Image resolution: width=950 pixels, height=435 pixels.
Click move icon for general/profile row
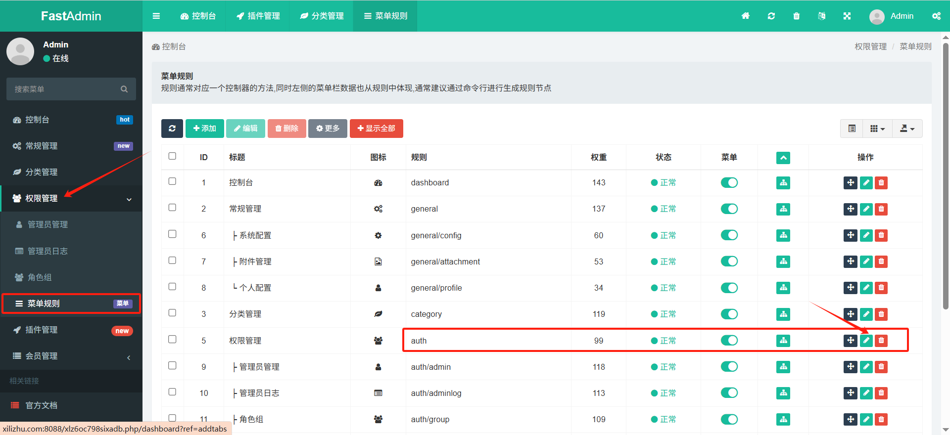click(x=851, y=288)
